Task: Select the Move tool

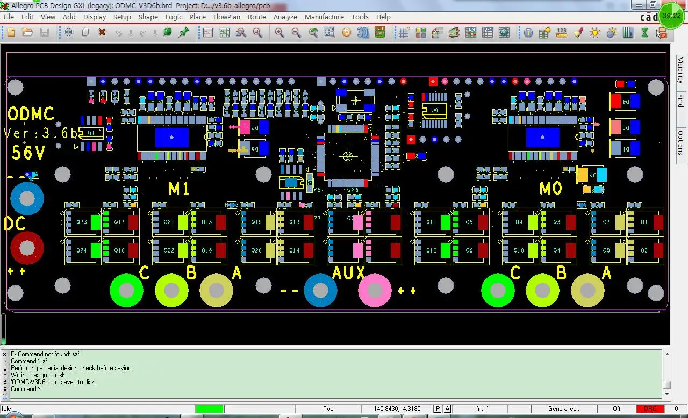Action: (68, 33)
